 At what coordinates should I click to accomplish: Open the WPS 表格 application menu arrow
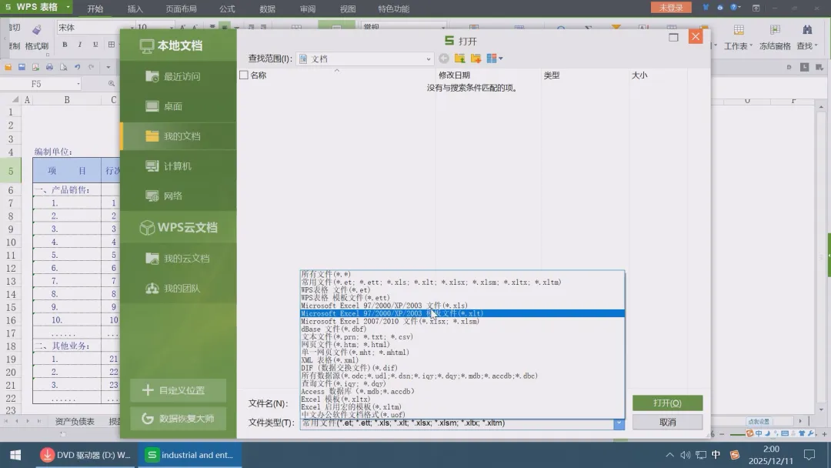[x=68, y=7]
